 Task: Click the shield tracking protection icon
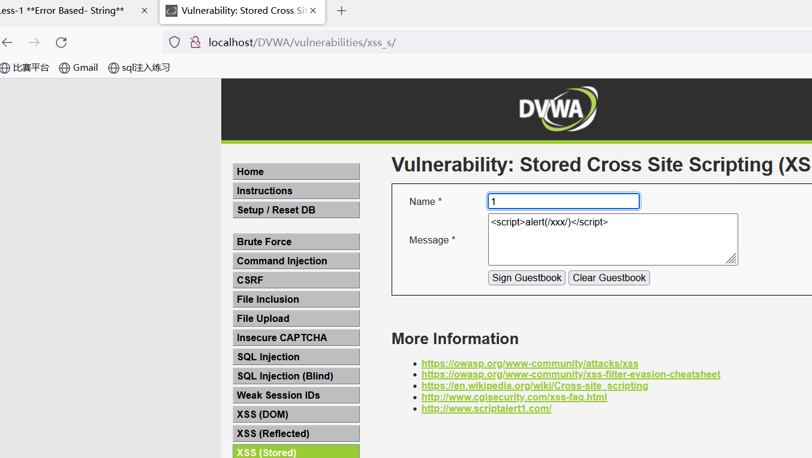pyautogui.click(x=175, y=43)
